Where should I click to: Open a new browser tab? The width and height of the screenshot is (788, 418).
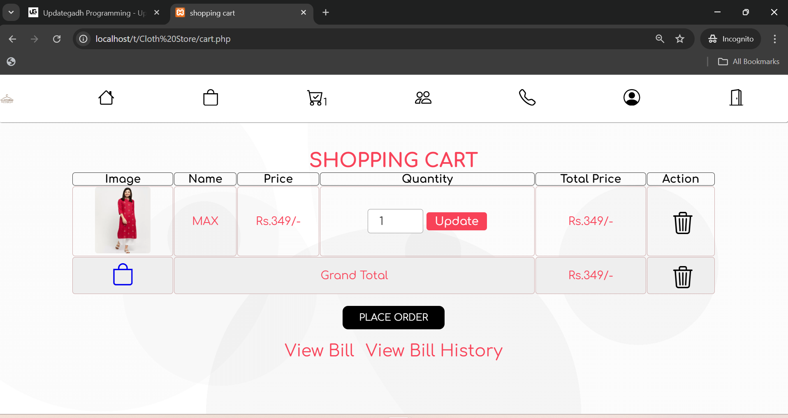pyautogui.click(x=326, y=13)
